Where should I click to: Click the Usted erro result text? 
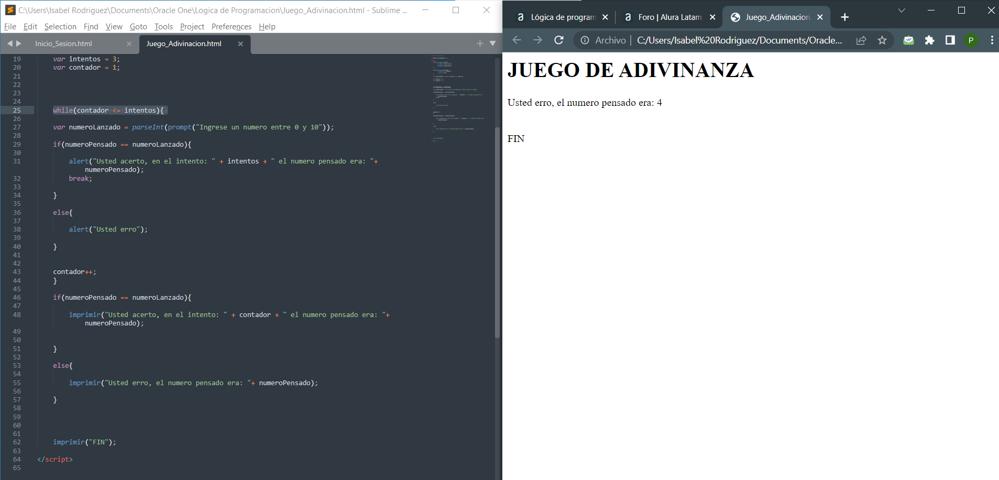[x=585, y=103]
